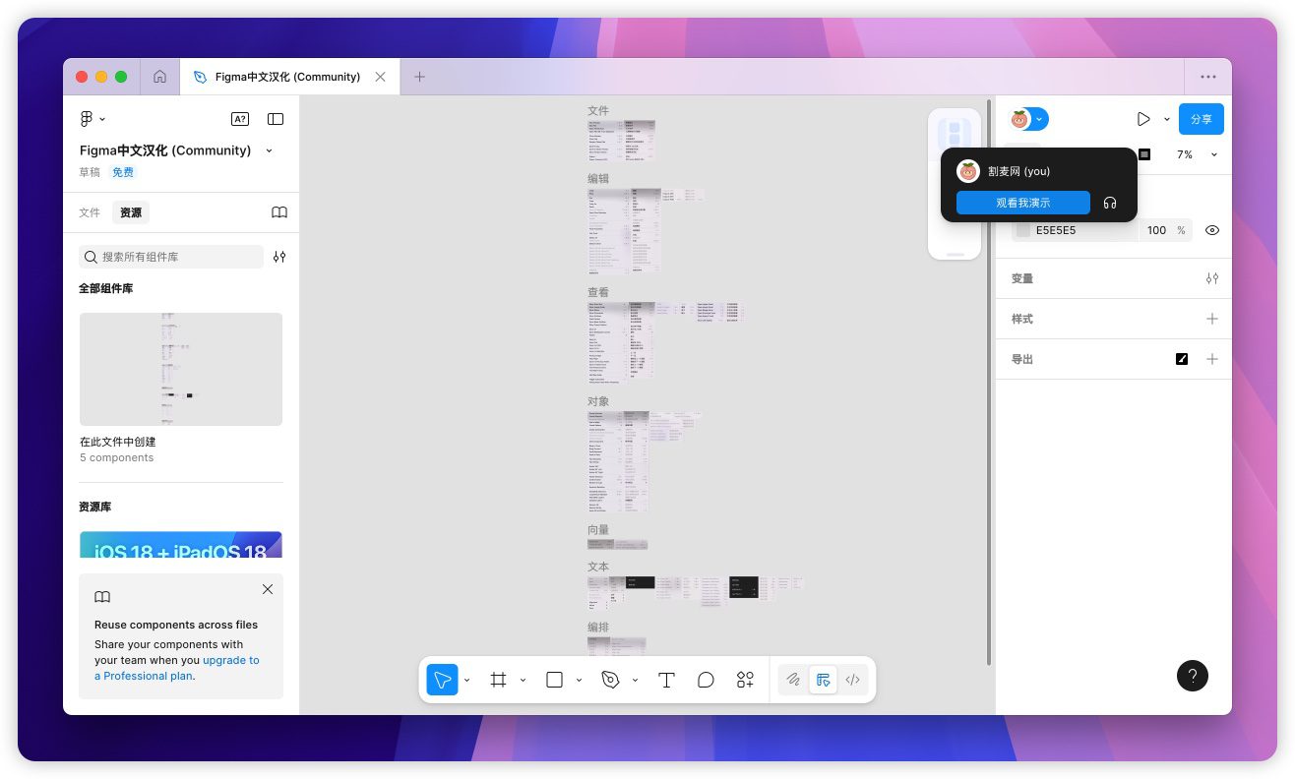The height and width of the screenshot is (779, 1295).
Task: Expand the shape tools options arrow
Action: tap(580, 680)
